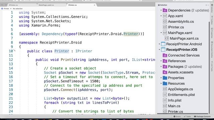This screenshot has width=214, height=120.
Task: Click 'using System.Net.Sockets;' code line
Action: click(x=45, y=21)
